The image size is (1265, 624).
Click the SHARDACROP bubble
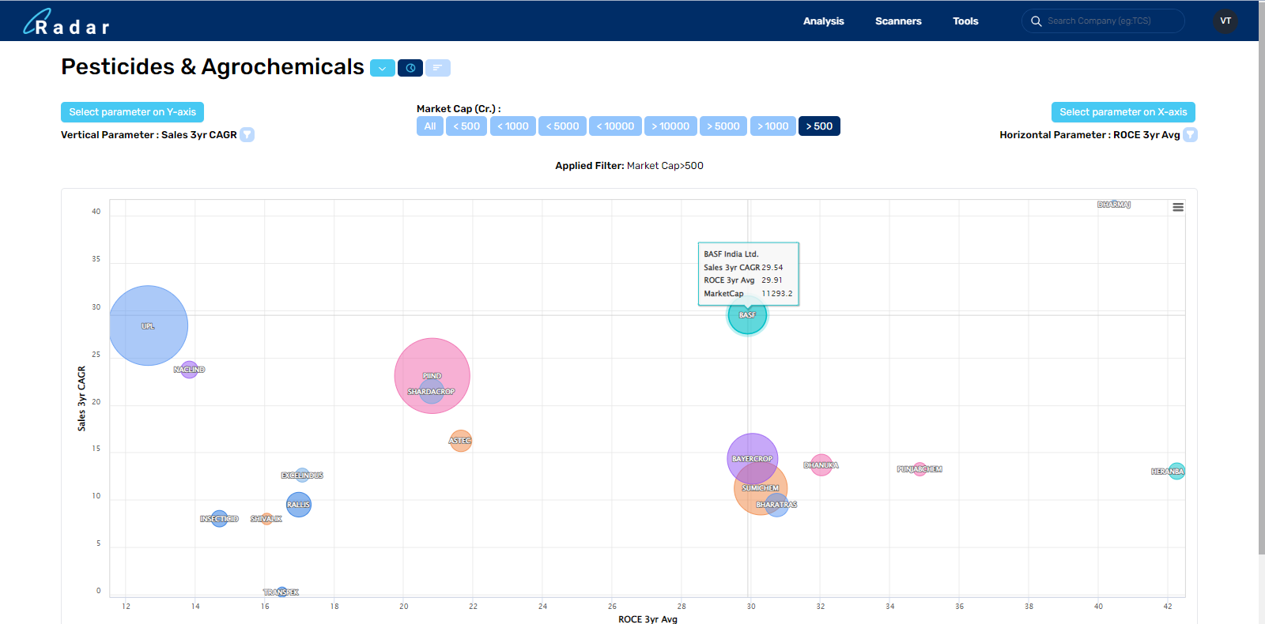431,392
